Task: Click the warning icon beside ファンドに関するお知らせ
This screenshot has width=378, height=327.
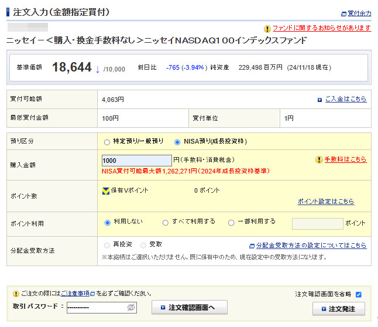Action: tap(267, 28)
